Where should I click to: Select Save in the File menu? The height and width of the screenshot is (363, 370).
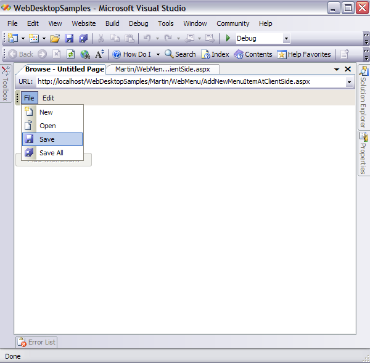(47, 139)
